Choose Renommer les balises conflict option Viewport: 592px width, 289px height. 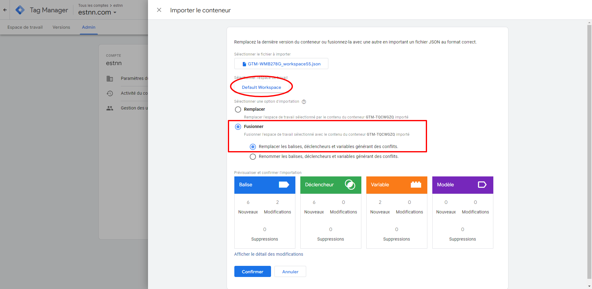coord(253,157)
